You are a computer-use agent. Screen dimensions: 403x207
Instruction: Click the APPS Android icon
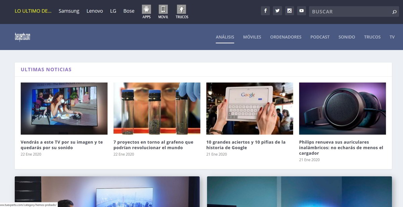point(146,9)
